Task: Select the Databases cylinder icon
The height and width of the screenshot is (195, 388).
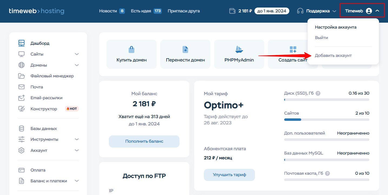Action: (x=21, y=129)
